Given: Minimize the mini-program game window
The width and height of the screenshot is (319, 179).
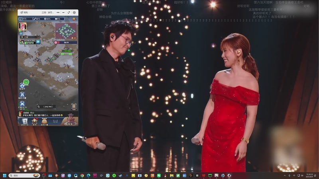Looking at the screenshot, I should click(x=63, y=12).
